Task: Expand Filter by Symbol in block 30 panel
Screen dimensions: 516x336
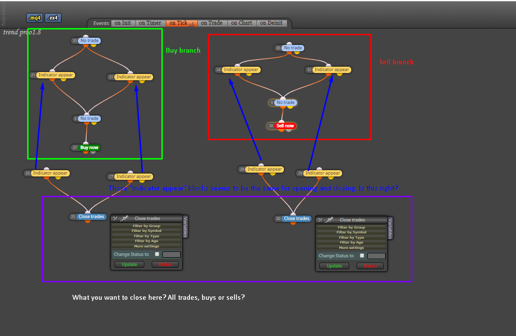Action: (351, 232)
